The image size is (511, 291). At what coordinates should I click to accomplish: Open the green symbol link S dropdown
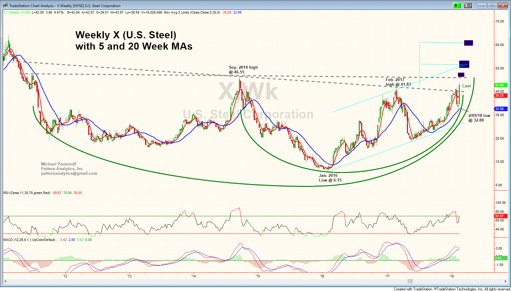click(x=457, y=6)
